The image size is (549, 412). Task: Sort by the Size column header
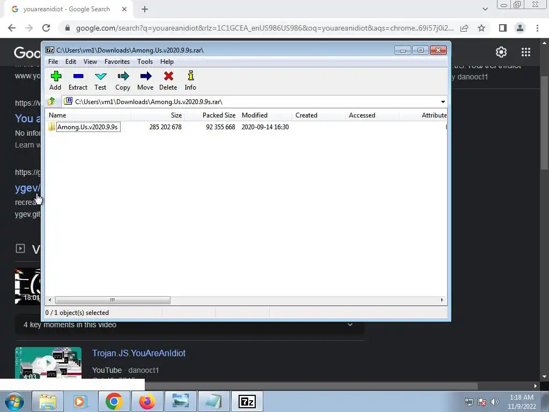point(158,115)
